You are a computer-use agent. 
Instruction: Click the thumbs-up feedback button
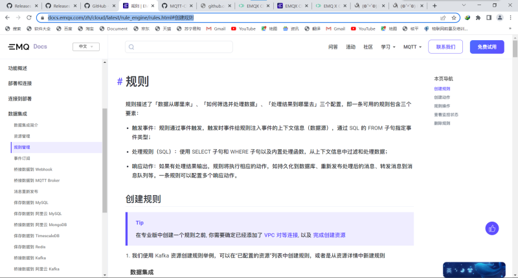[x=493, y=228]
